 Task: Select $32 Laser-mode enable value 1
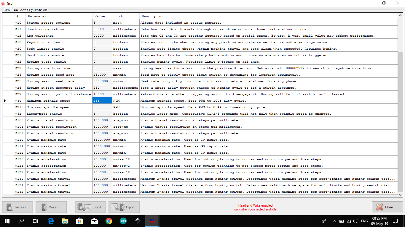102,114
